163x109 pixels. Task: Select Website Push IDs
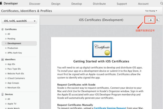(16, 74)
